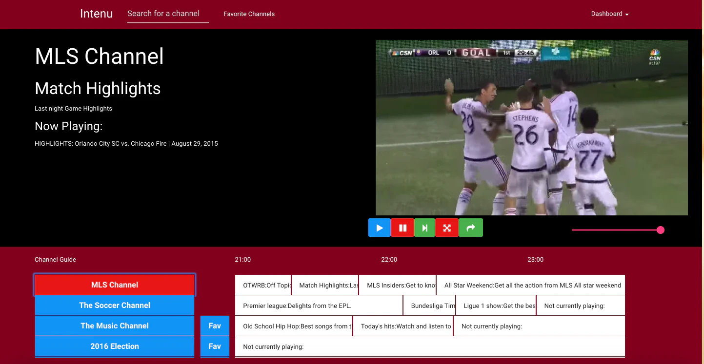The width and height of the screenshot is (704, 364).
Task: Focus the Search for a channel field
Action: (x=168, y=14)
